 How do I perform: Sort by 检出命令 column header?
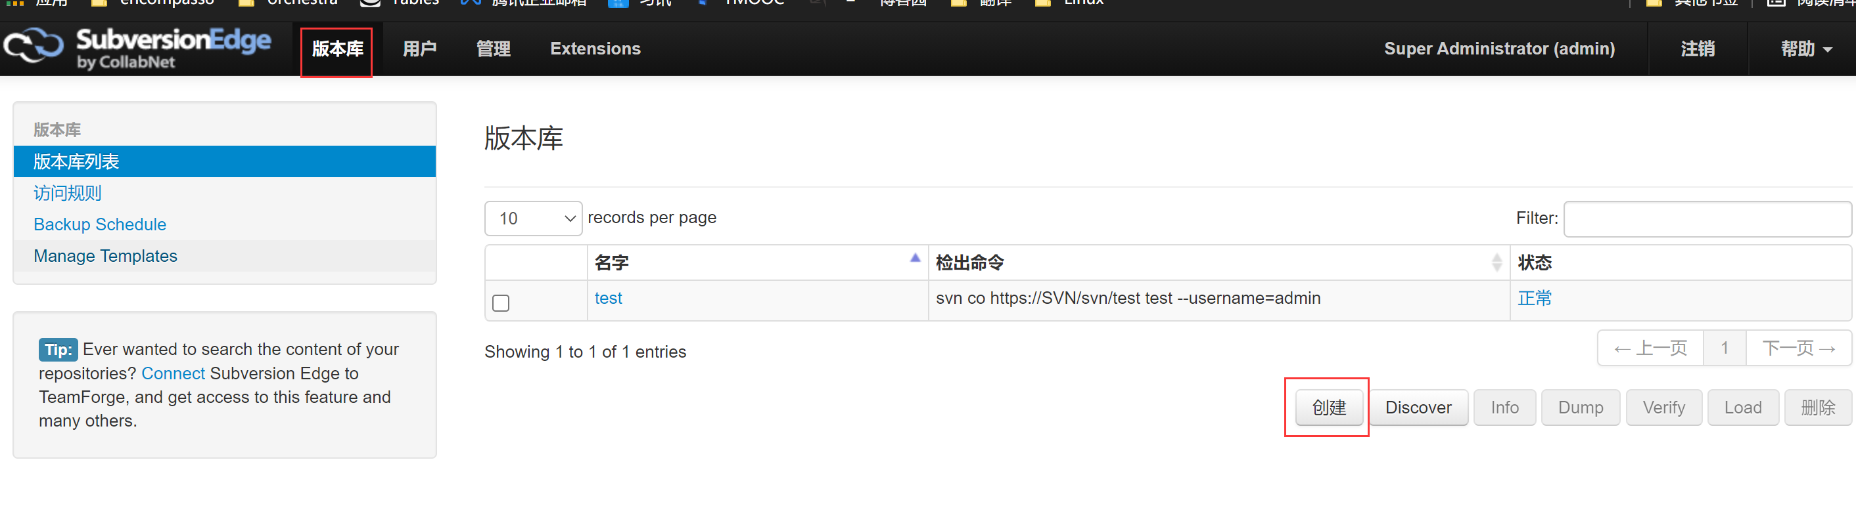click(x=1218, y=262)
